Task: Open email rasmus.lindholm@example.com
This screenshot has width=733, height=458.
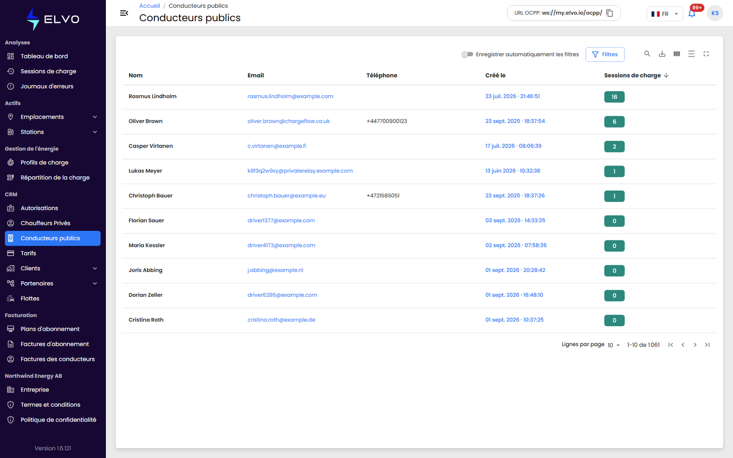Action: click(x=290, y=97)
